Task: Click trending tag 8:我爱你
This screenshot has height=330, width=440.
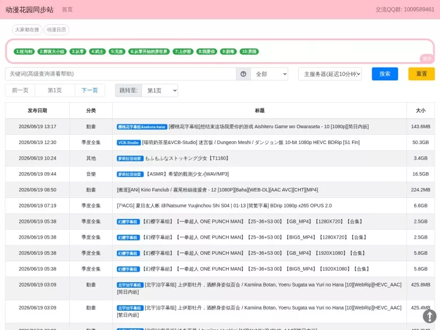Action: pos(207,52)
